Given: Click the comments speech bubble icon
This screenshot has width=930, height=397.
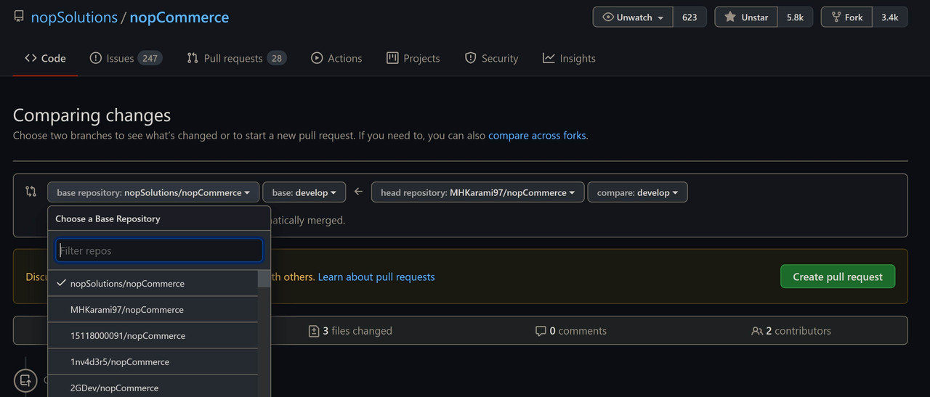Looking at the screenshot, I should click(x=541, y=331).
